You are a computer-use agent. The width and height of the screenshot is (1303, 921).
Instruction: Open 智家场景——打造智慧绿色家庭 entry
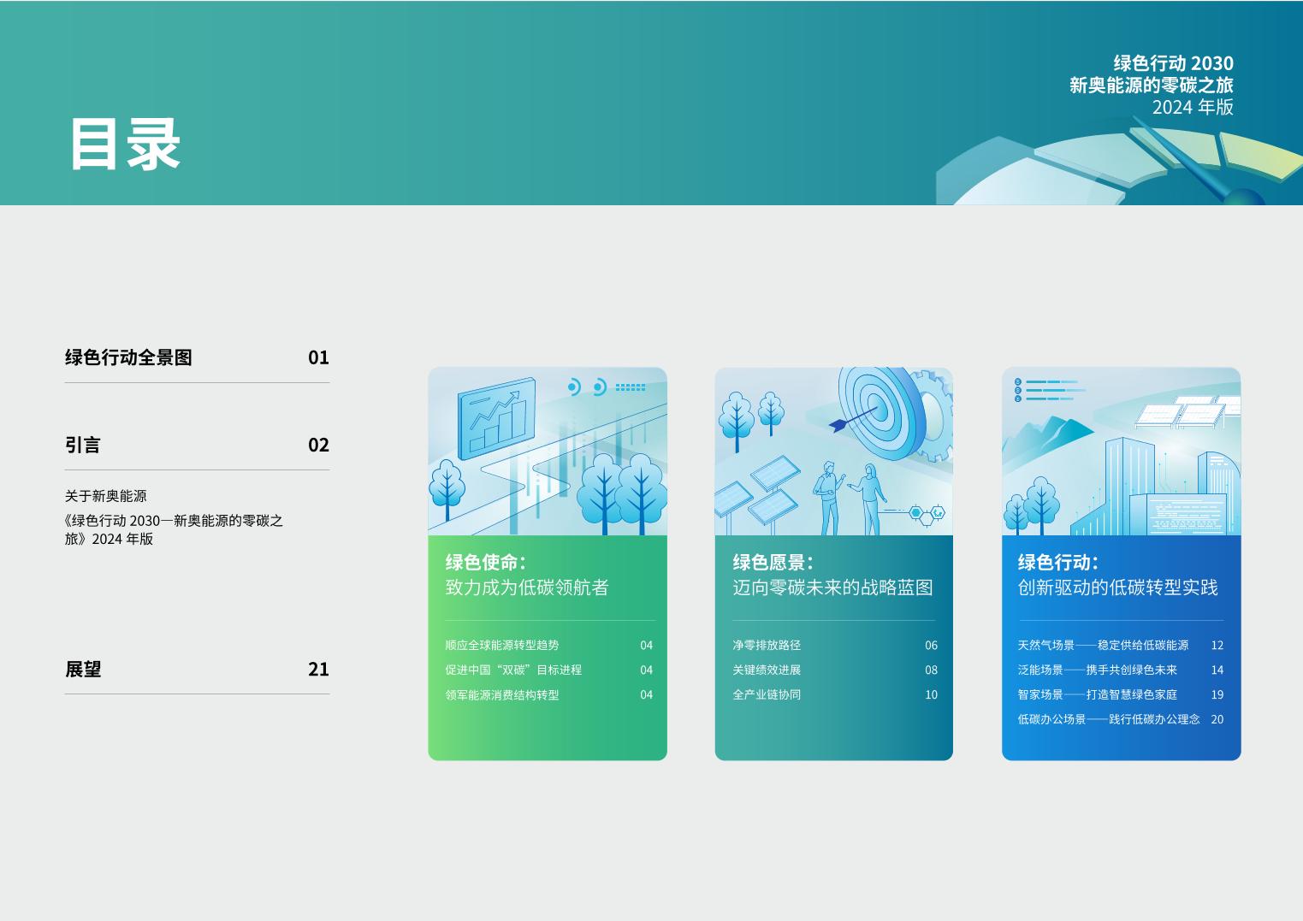coord(1097,695)
